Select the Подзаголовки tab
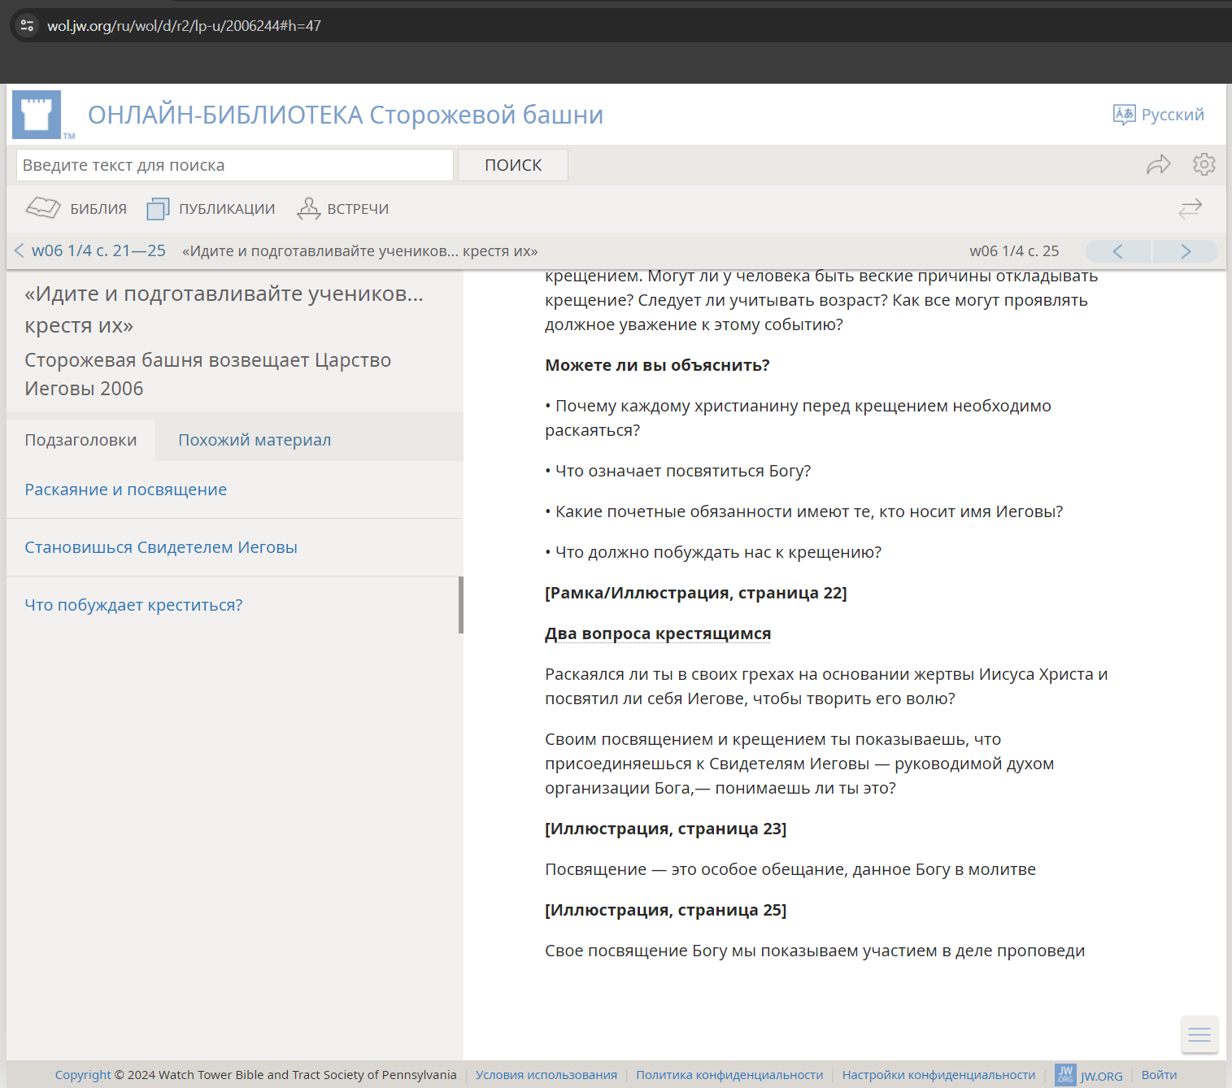The image size is (1232, 1088). (x=81, y=440)
